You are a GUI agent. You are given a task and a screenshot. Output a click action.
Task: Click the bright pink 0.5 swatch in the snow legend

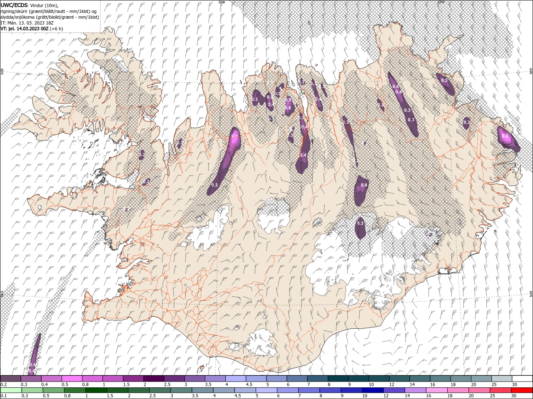(72, 379)
